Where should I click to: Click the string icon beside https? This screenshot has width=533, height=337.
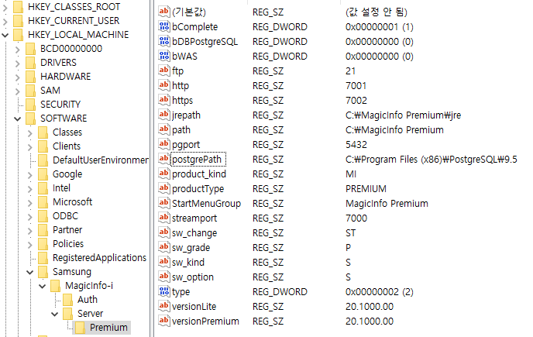pos(163,100)
